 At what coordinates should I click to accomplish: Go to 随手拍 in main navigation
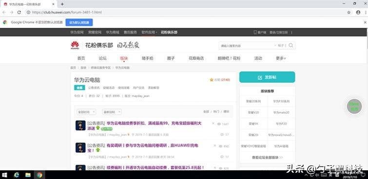pyautogui.click(x=147, y=58)
